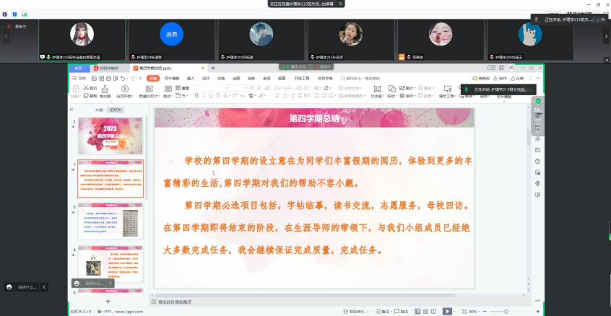Open the 文件 file menu dropdown
The width and height of the screenshot is (611, 316).
[81, 78]
